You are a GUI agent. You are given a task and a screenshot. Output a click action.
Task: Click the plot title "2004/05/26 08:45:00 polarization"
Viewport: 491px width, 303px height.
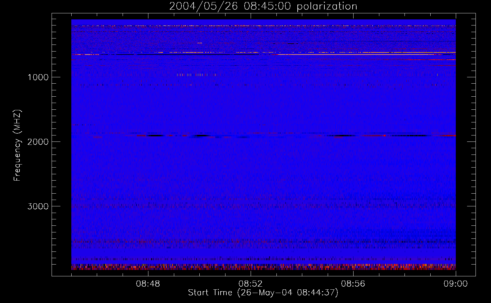tap(263, 6)
